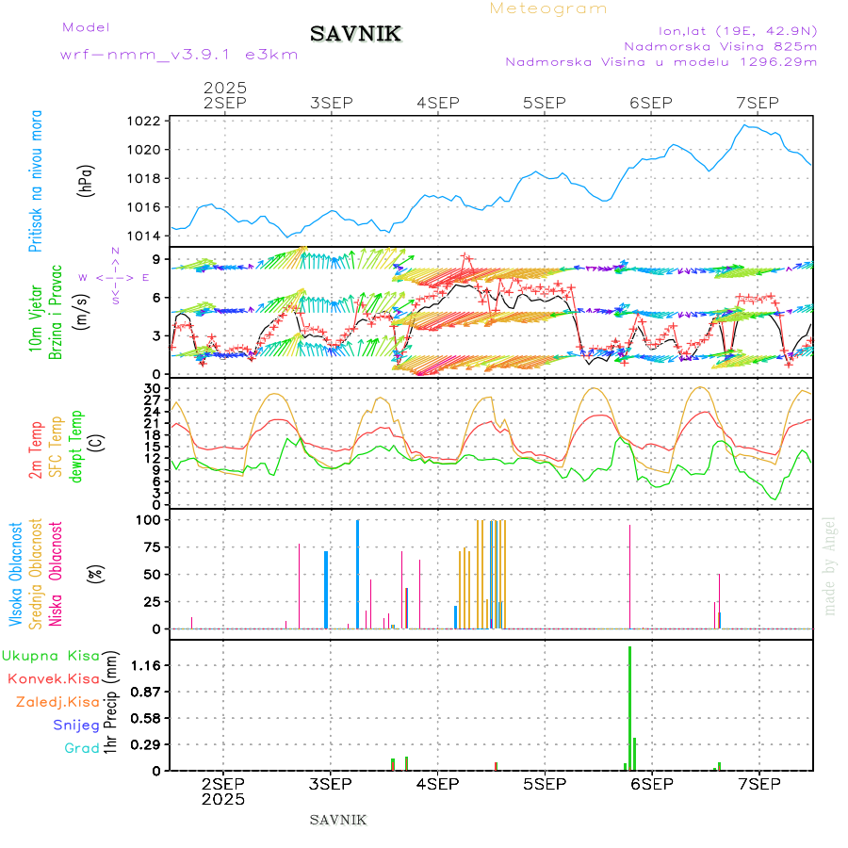Image resolution: width=848 pixels, height=848 pixels.
Task: Click the wrf-nmm_v3.9.1 e3km model name
Action: click(179, 55)
